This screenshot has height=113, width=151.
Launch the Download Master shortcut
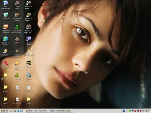pyautogui.click(x=6, y=41)
